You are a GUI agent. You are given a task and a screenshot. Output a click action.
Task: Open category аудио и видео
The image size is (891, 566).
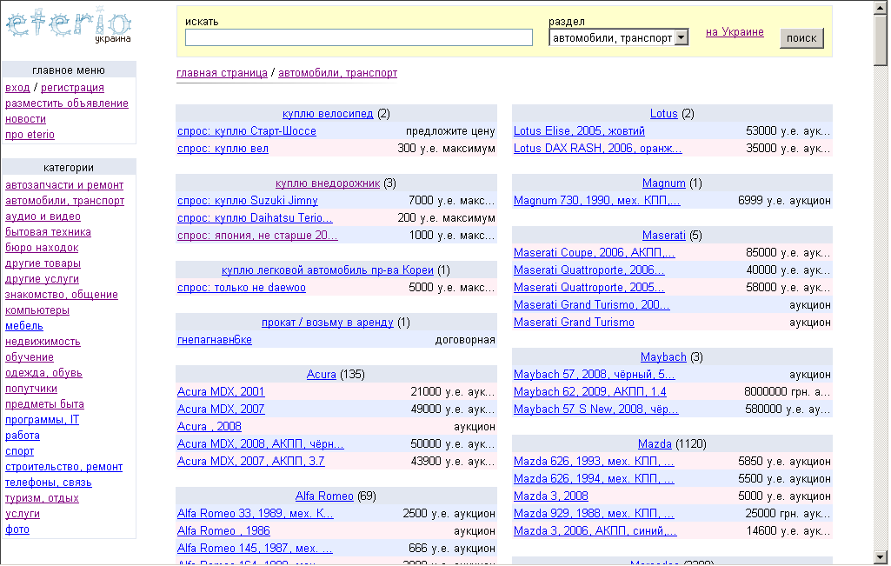click(x=43, y=216)
